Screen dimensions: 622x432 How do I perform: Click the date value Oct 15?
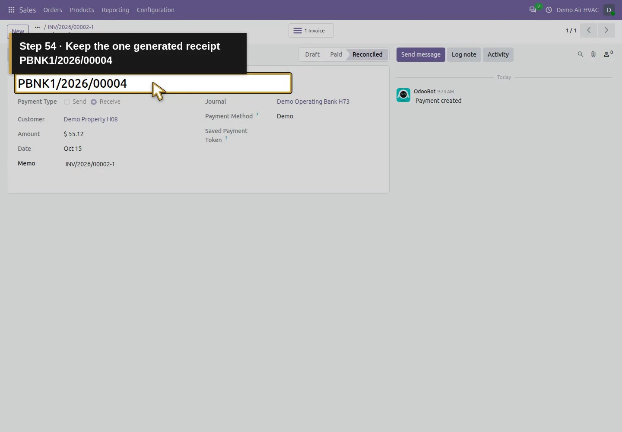(x=73, y=149)
